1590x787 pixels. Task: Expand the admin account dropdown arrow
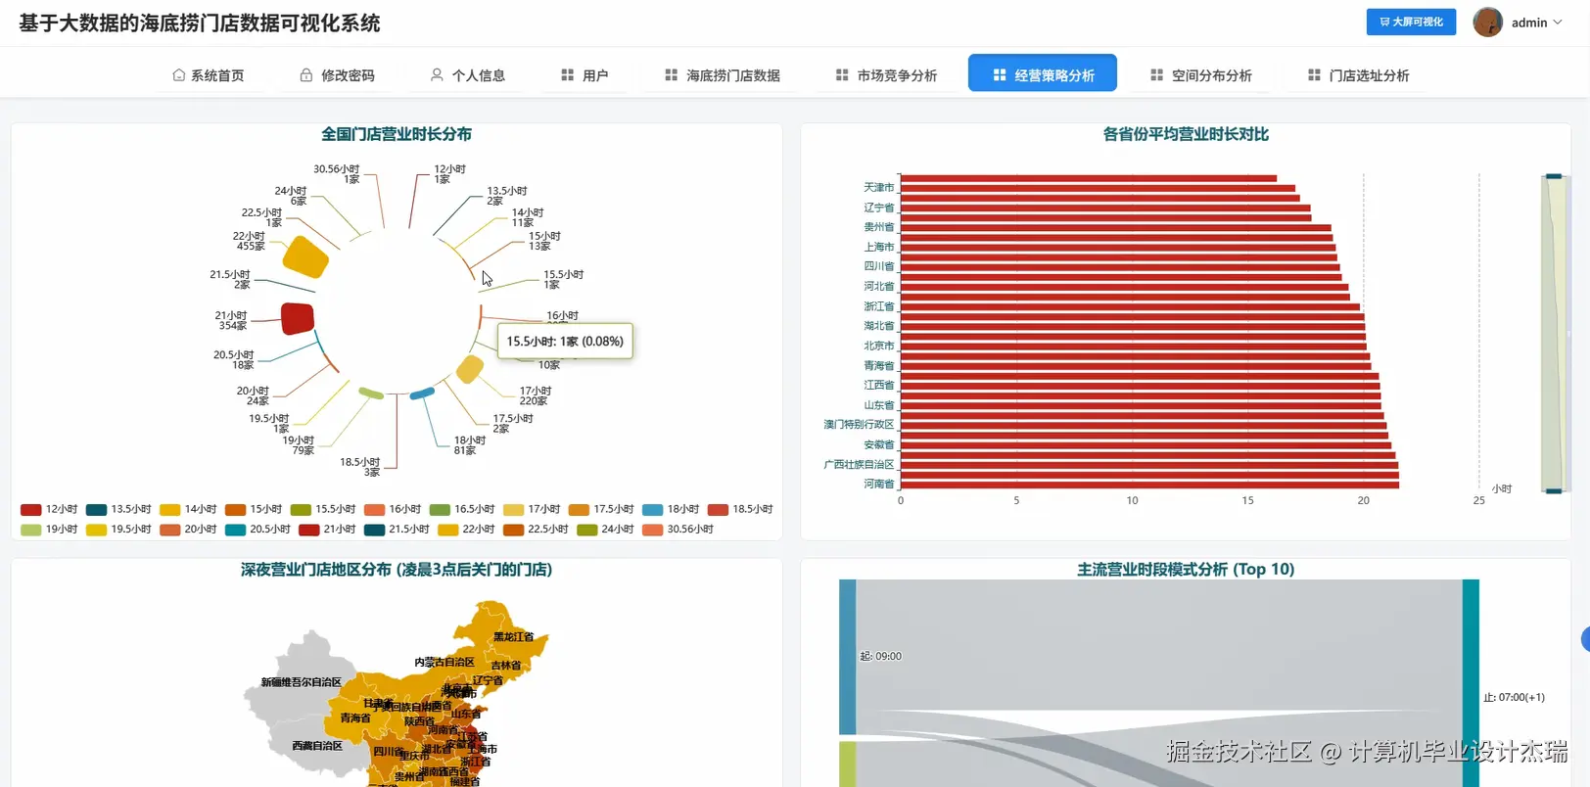click(1558, 23)
